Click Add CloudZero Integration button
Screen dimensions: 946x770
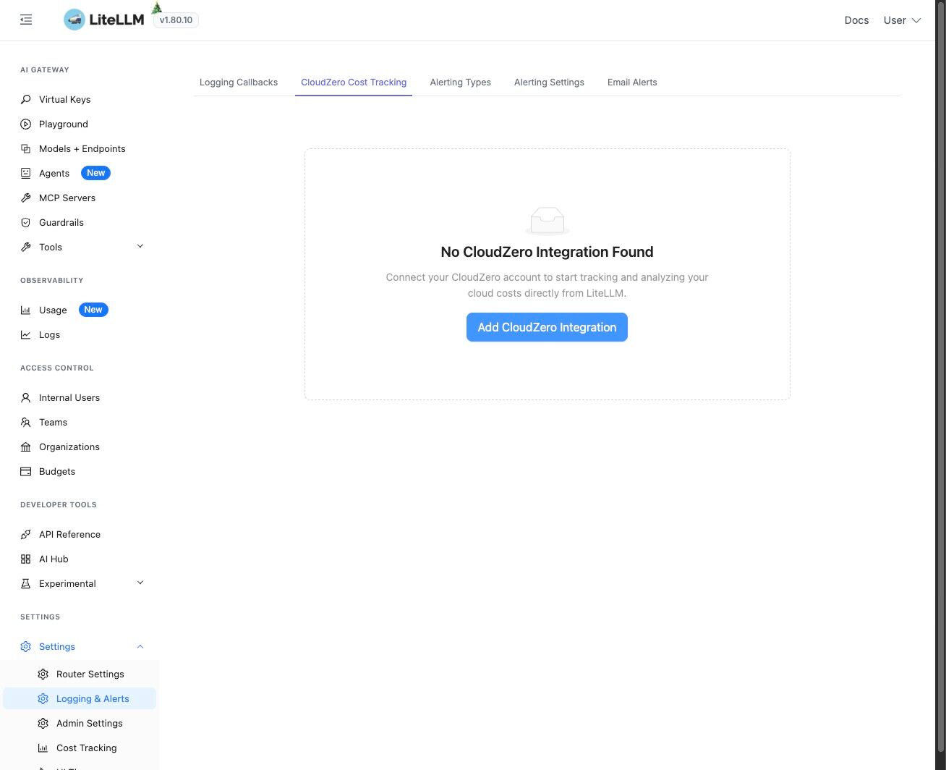coord(547,327)
